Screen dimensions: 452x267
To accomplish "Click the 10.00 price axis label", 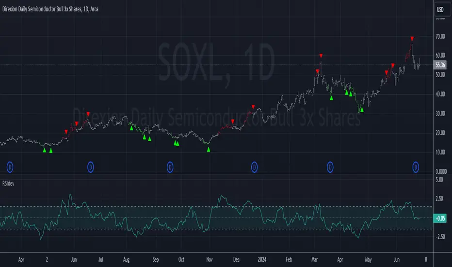I will (440, 152).
